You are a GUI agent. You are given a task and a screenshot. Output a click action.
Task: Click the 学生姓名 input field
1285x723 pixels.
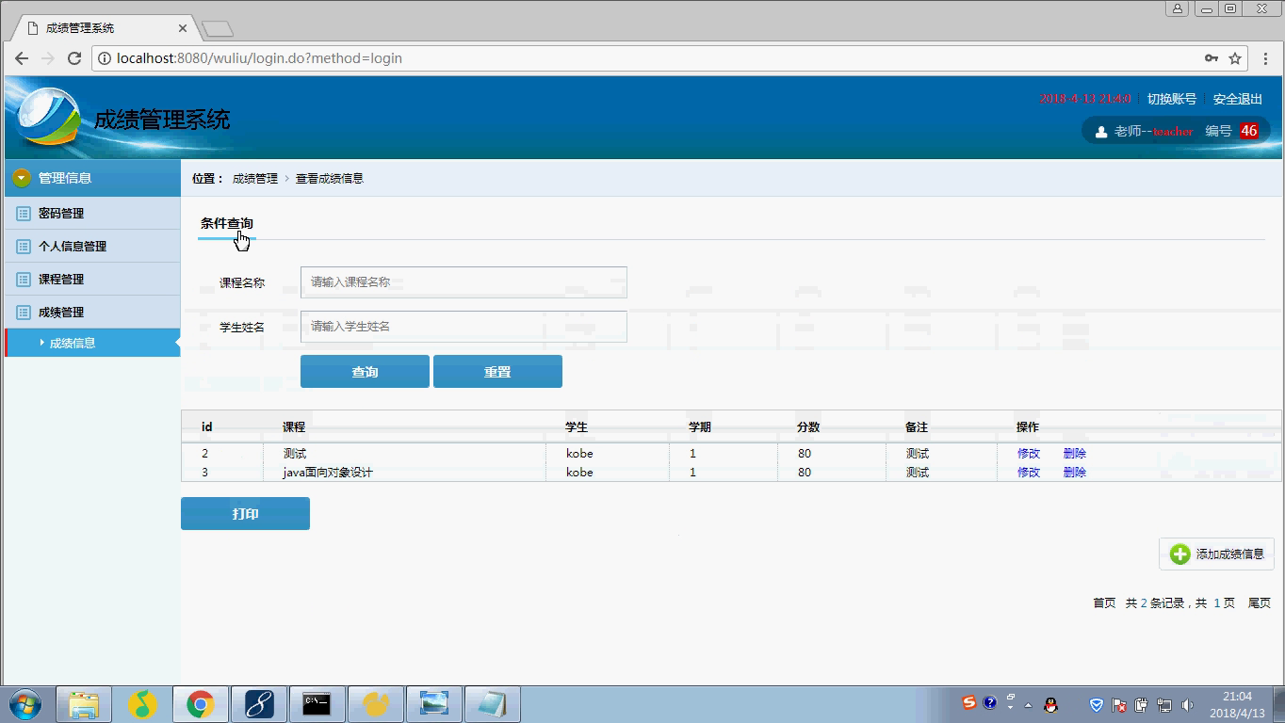click(464, 327)
